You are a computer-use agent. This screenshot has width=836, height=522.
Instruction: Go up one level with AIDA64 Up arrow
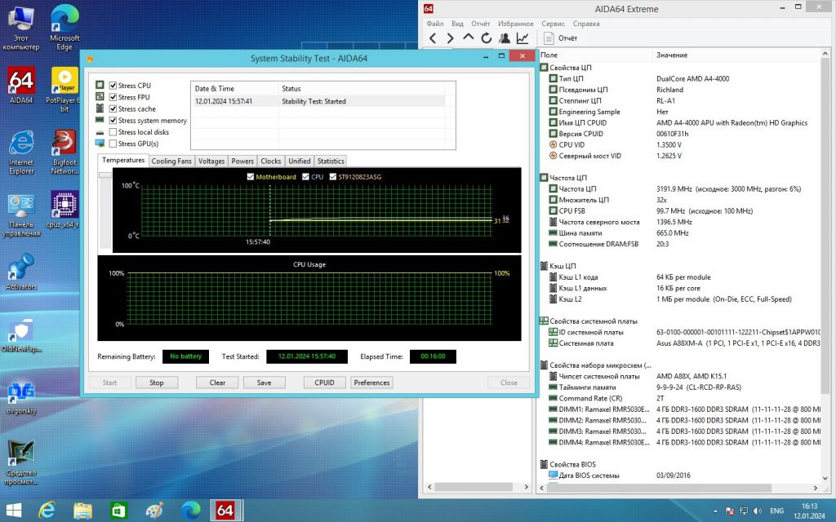tap(468, 38)
